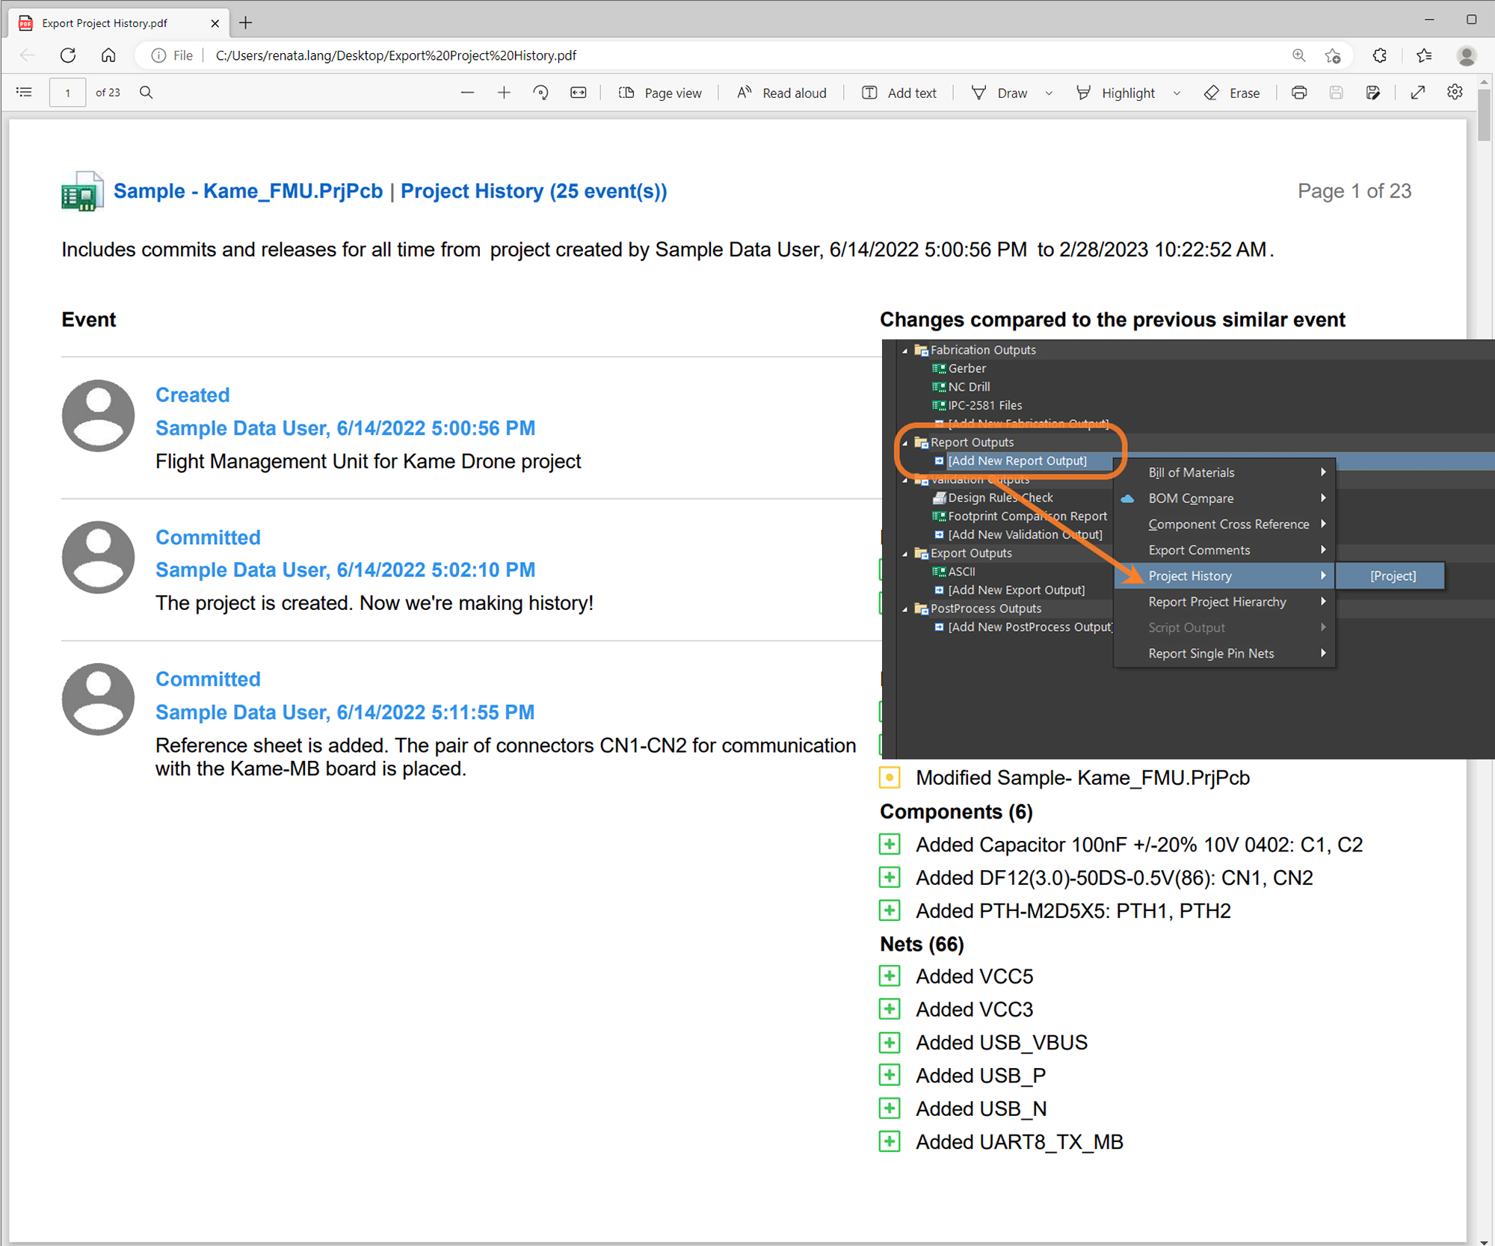Image resolution: width=1495 pixels, height=1246 pixels.
Task: Print the PDF using printer icon
Action: (1299, 93)
